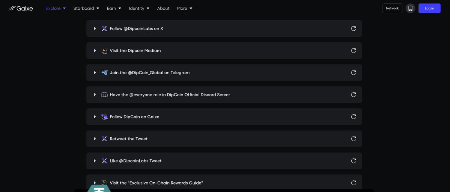
Task: Click 'Join the @DipCoin_Global on Telegram' text
Action: point(149,72)
